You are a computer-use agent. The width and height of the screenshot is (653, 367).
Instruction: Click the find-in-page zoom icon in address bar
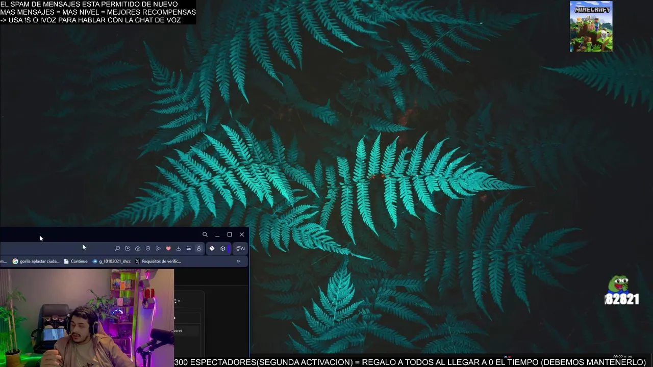tap(117, 248)
